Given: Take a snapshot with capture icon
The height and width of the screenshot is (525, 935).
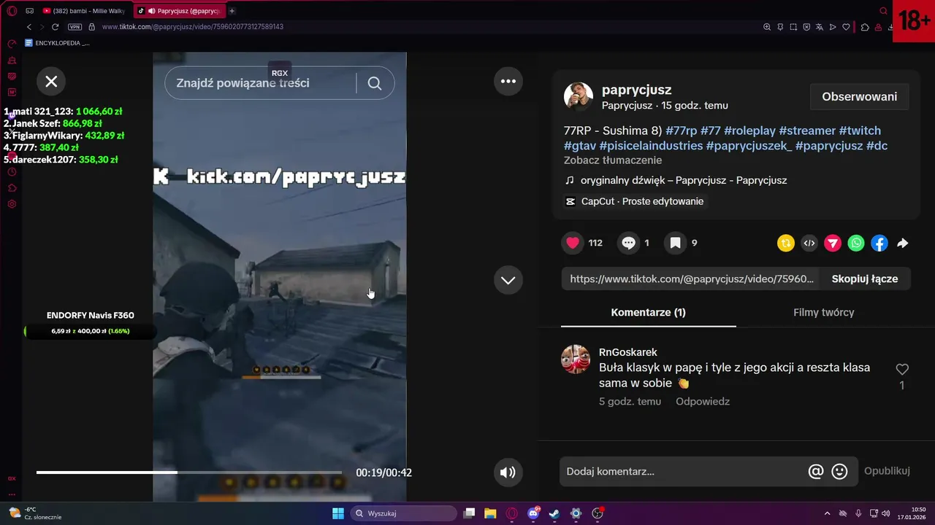Looking at the screenshot, I should [793, 27].
